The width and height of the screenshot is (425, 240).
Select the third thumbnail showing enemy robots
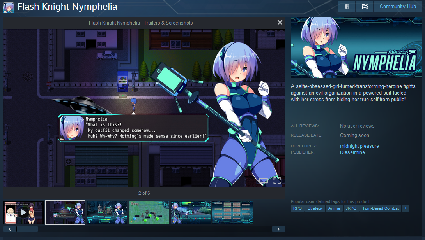(x=107, y=212)
